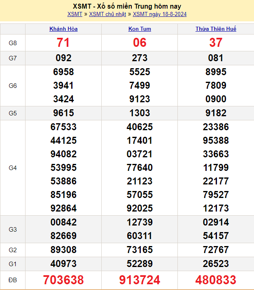Click the G1 row label
Screen dimensions: 254x290
[x=13, y=264]
